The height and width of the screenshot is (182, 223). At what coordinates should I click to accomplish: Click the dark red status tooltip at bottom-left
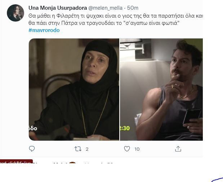point(16,163)
